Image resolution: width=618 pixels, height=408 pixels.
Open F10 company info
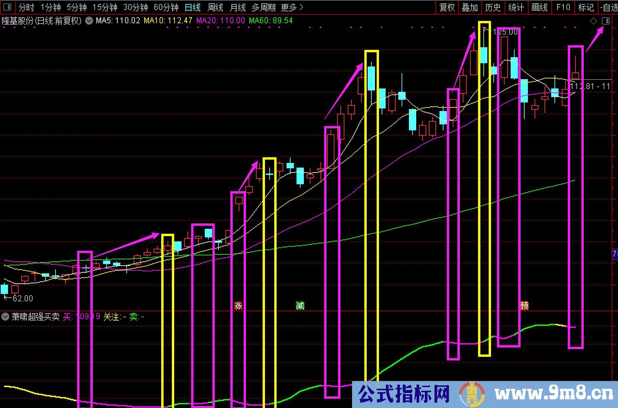(x=563, y=7)
